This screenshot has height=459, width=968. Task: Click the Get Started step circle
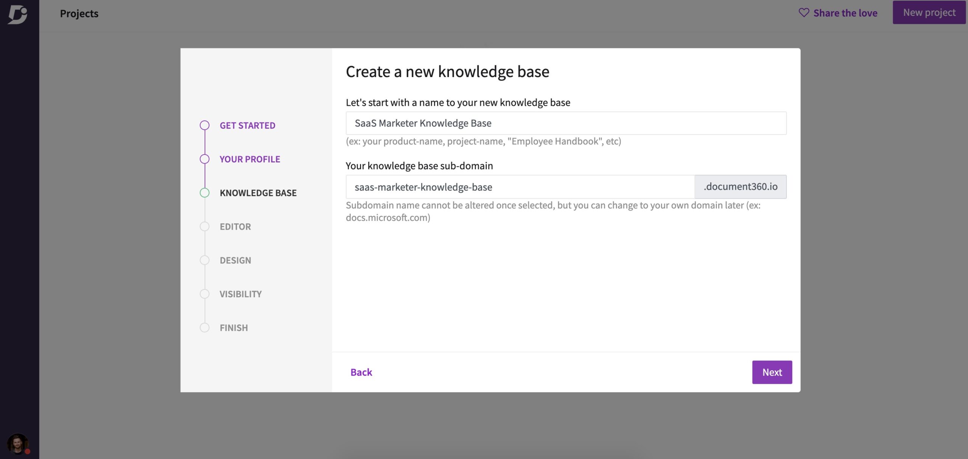pos(205,125)
